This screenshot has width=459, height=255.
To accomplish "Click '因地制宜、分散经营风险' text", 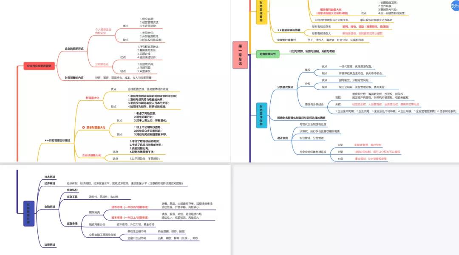I will tap(354, 80).
